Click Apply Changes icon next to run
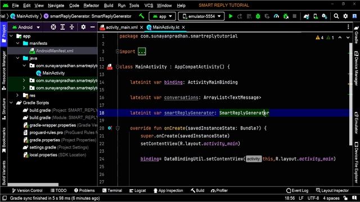 pos(240,16)
